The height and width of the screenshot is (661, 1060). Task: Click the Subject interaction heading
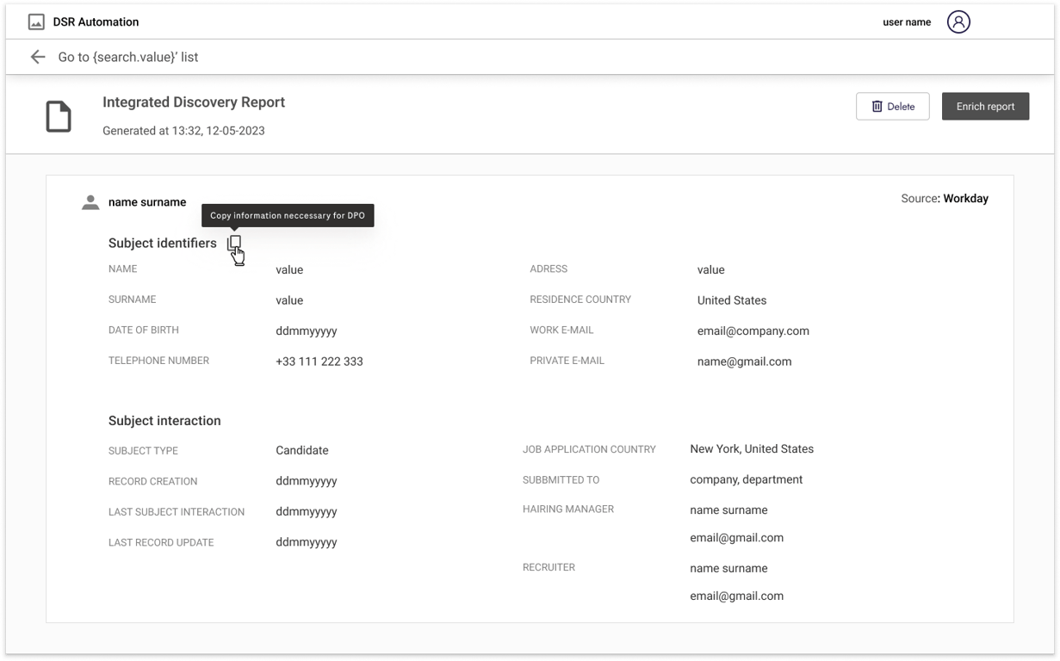point(164,421)
